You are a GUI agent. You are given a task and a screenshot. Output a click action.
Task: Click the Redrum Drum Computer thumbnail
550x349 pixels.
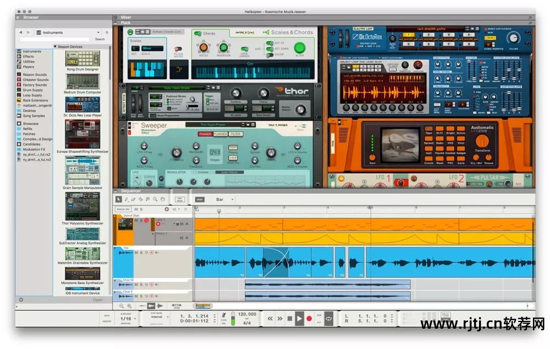[x=82, y=81]
